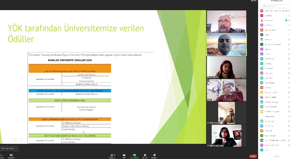
Task: Expand the audio options caret
Action: click(x=4, y=155)
